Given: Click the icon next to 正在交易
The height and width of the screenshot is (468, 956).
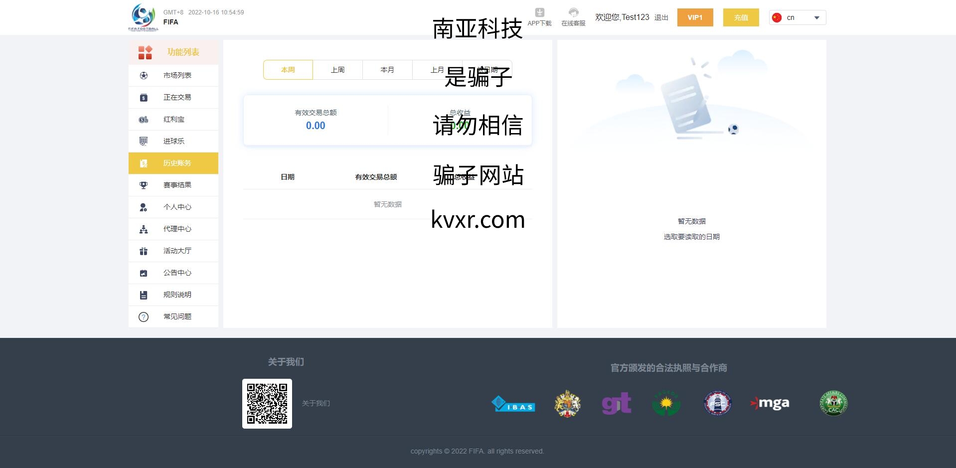Looking at the screenshot, I should [144, 97].
